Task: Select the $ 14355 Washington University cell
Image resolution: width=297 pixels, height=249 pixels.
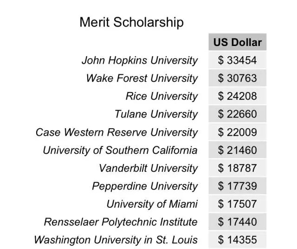Action: click(x=238, y=240)
